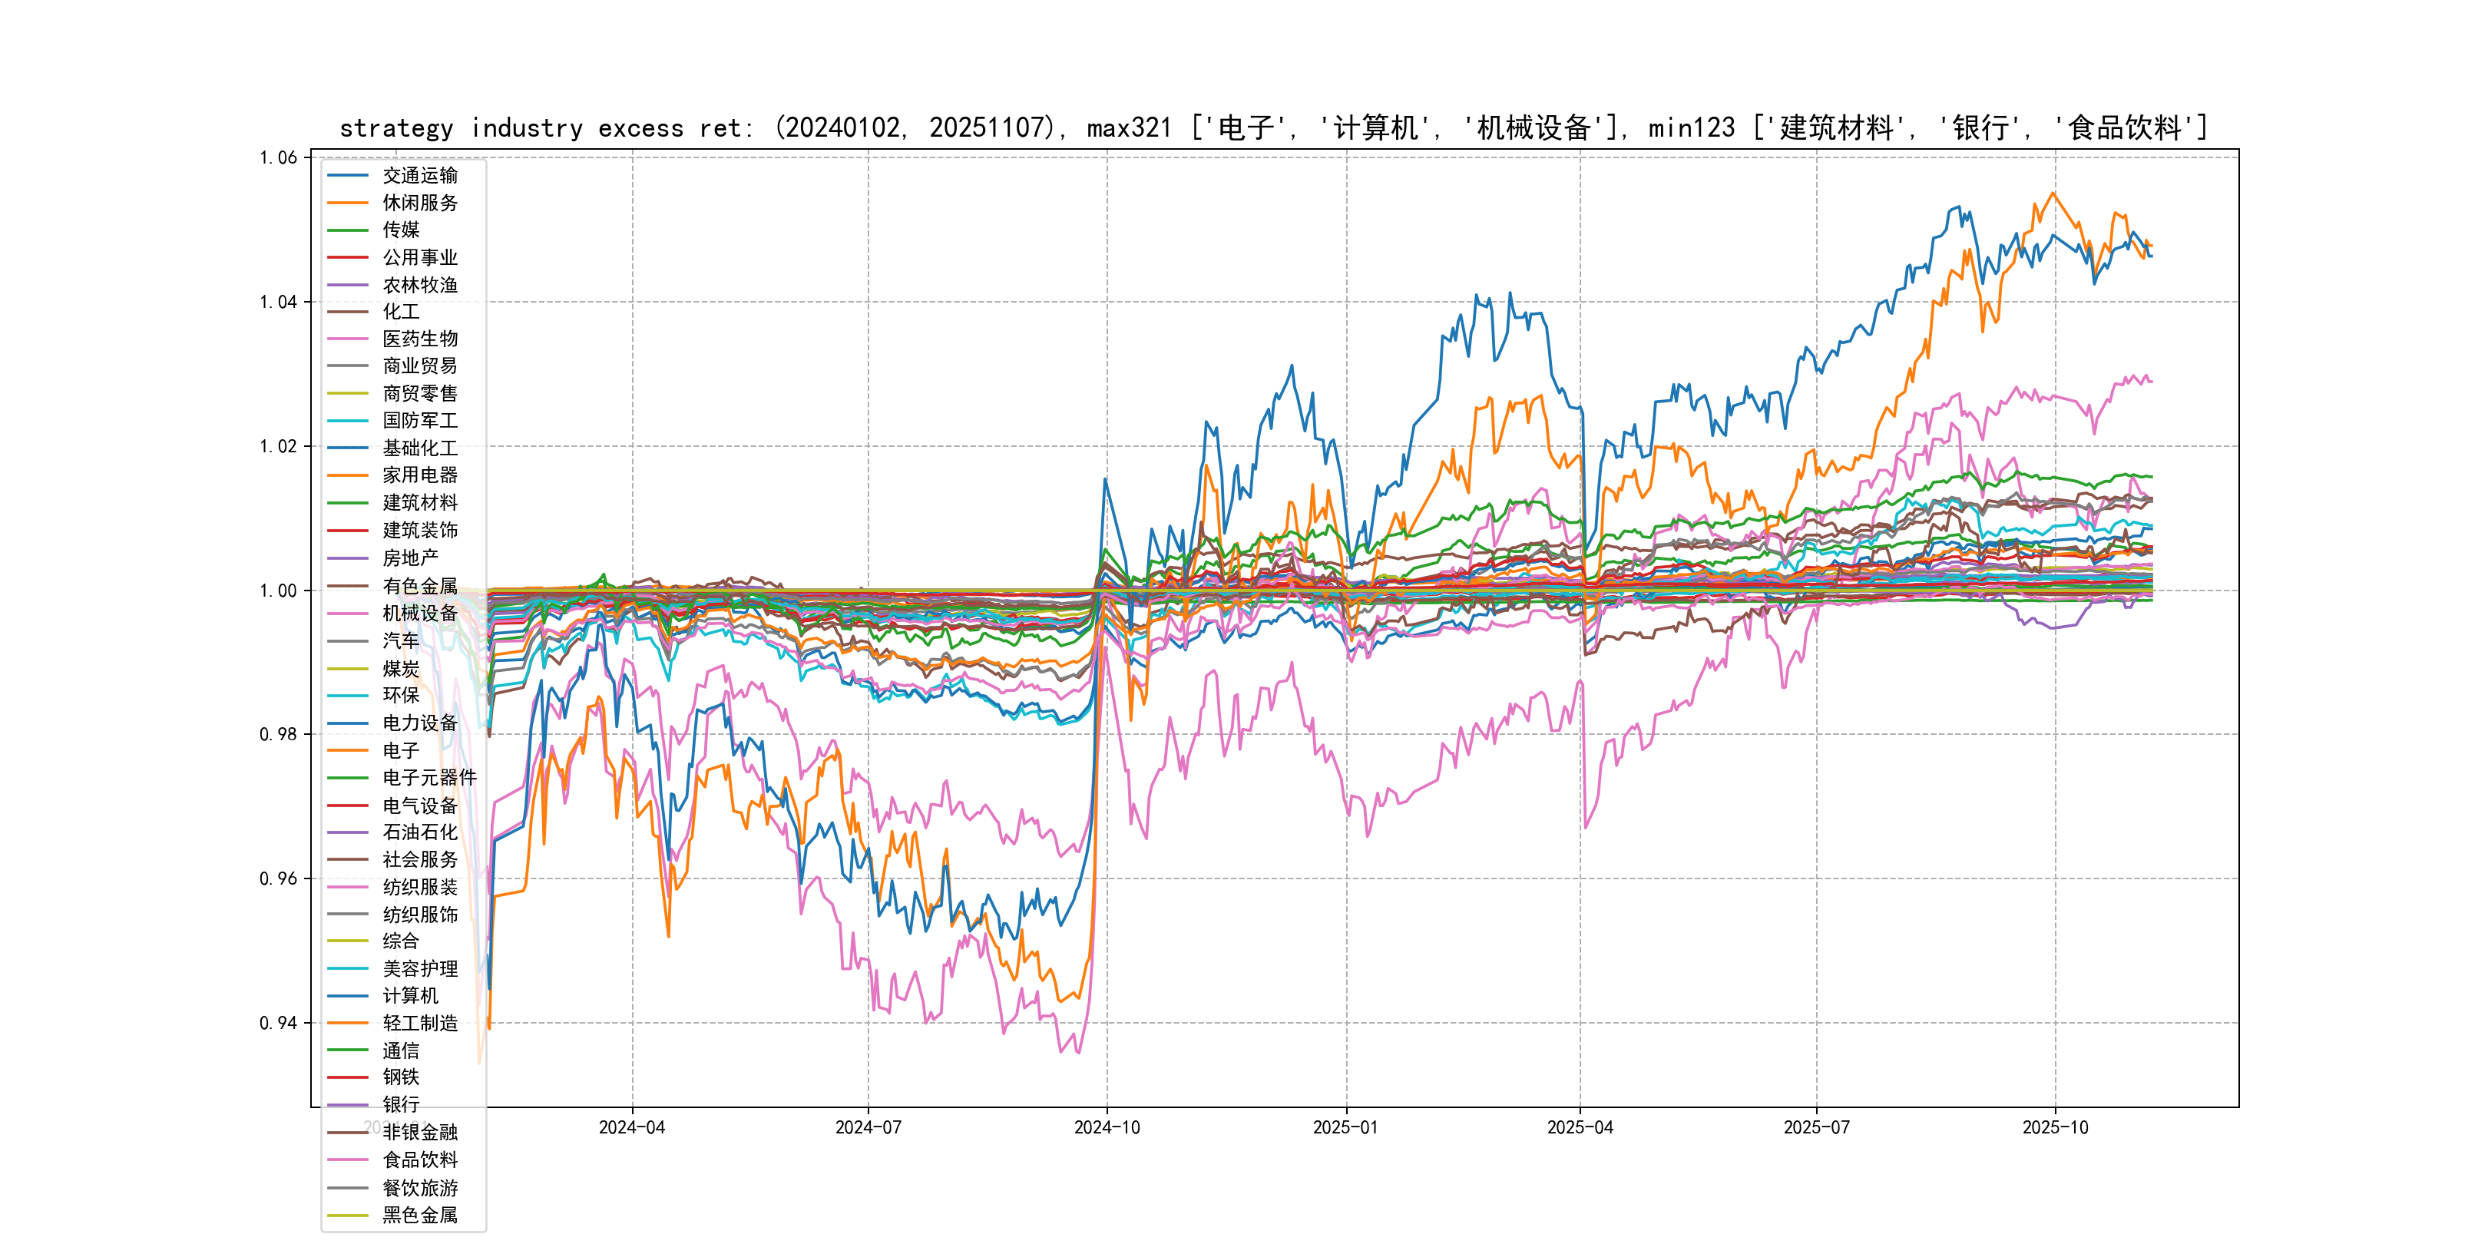
Task: Select the 房地产 legend label
Action: (x=409, y=558)
